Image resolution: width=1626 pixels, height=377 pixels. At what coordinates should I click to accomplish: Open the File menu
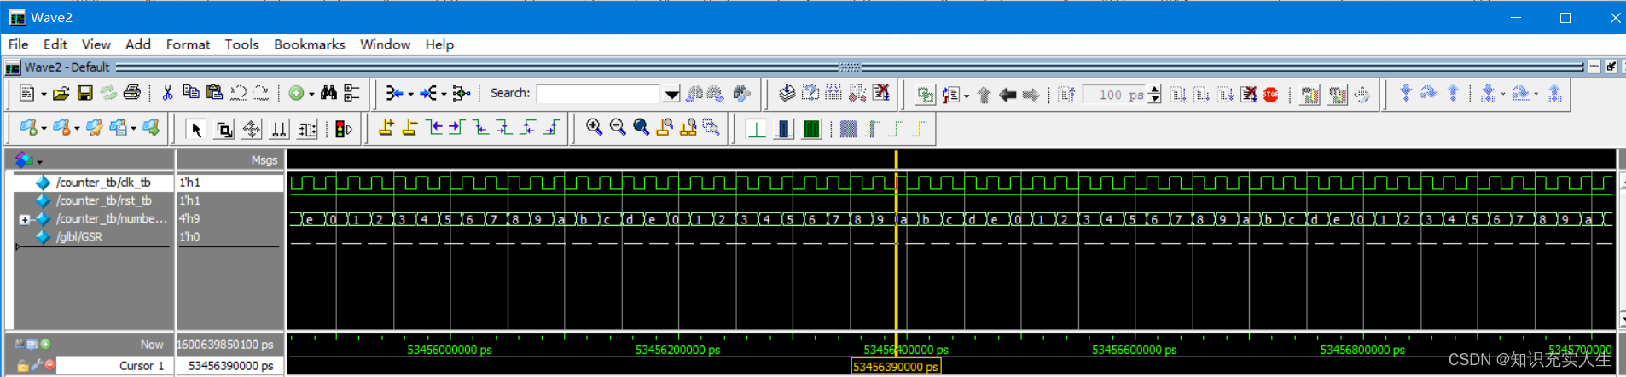coord(18,44)
